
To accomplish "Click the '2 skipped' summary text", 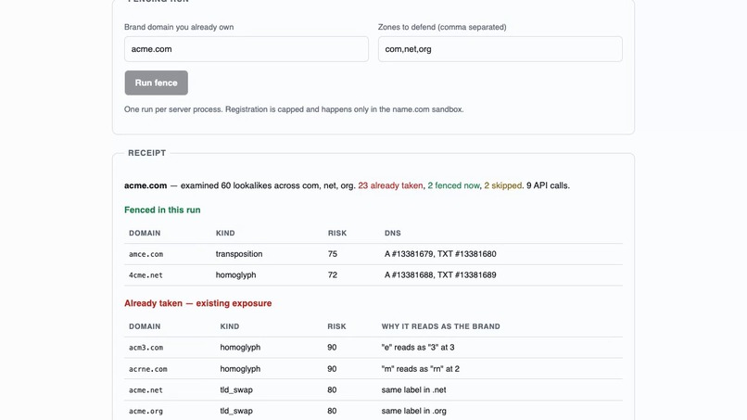I will tap(503, 185).
